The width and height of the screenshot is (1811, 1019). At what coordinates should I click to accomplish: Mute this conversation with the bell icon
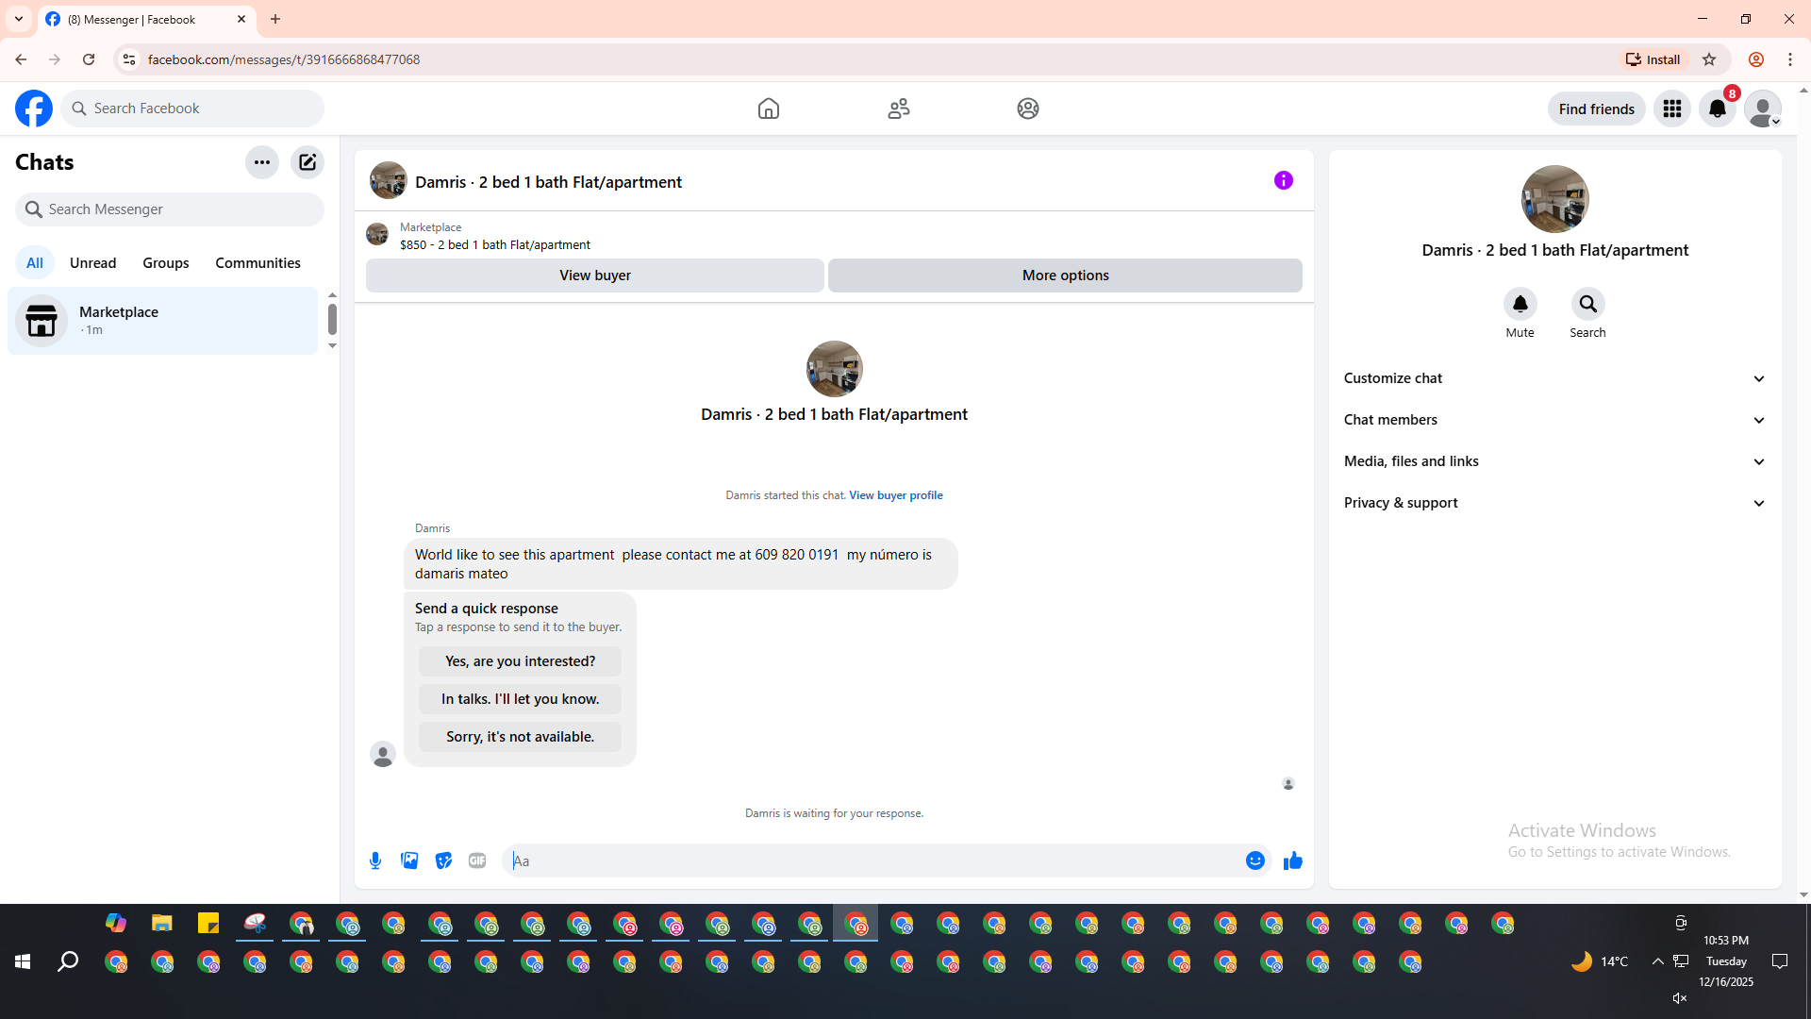(x=1520, y=304)
